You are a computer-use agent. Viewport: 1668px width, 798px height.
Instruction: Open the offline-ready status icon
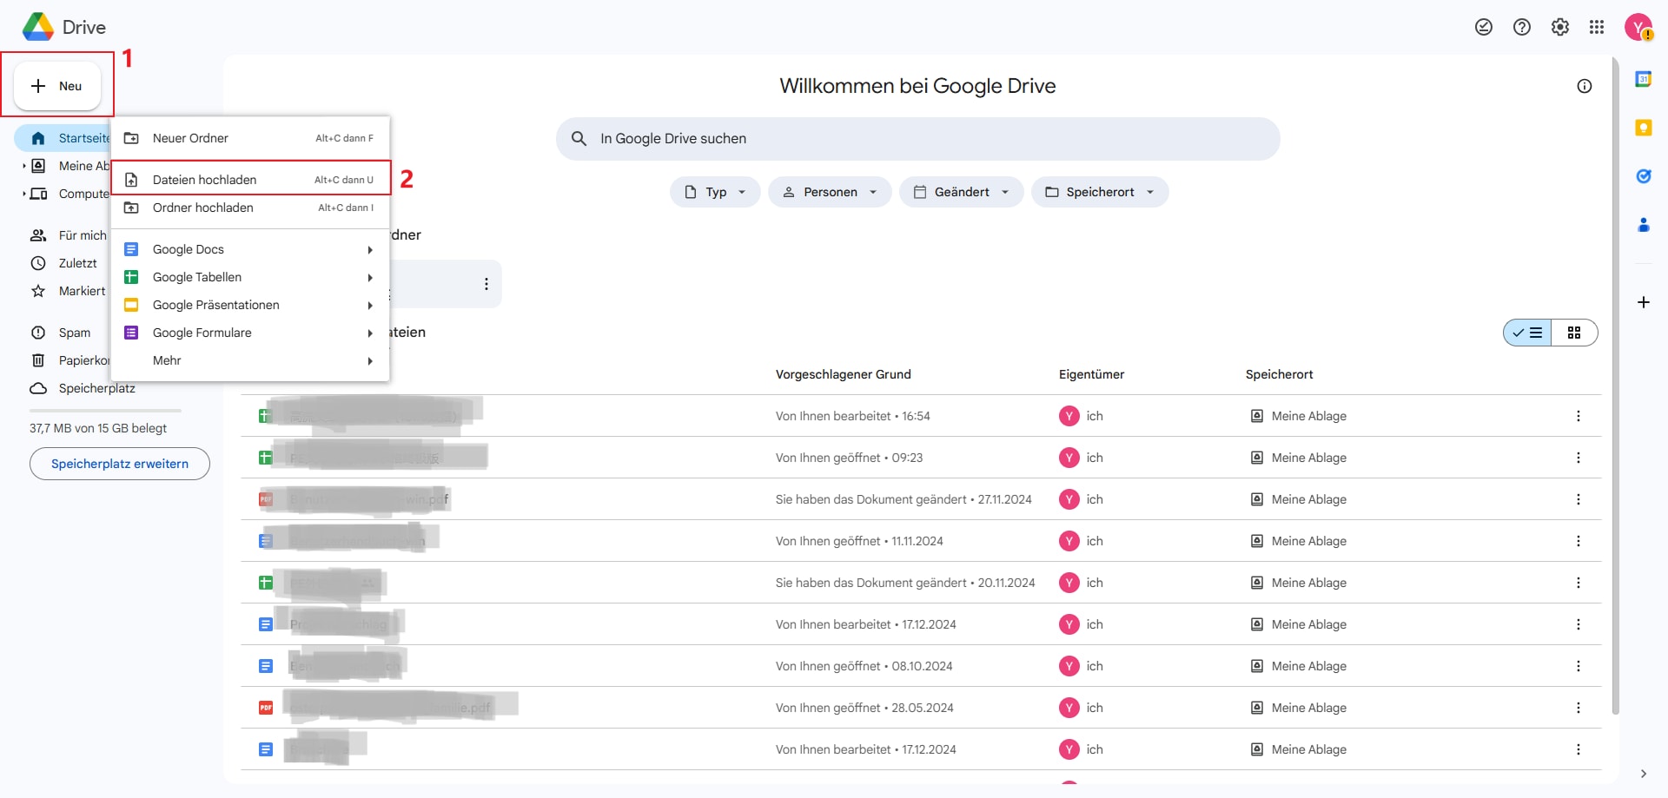click(x=1484, y=27)
